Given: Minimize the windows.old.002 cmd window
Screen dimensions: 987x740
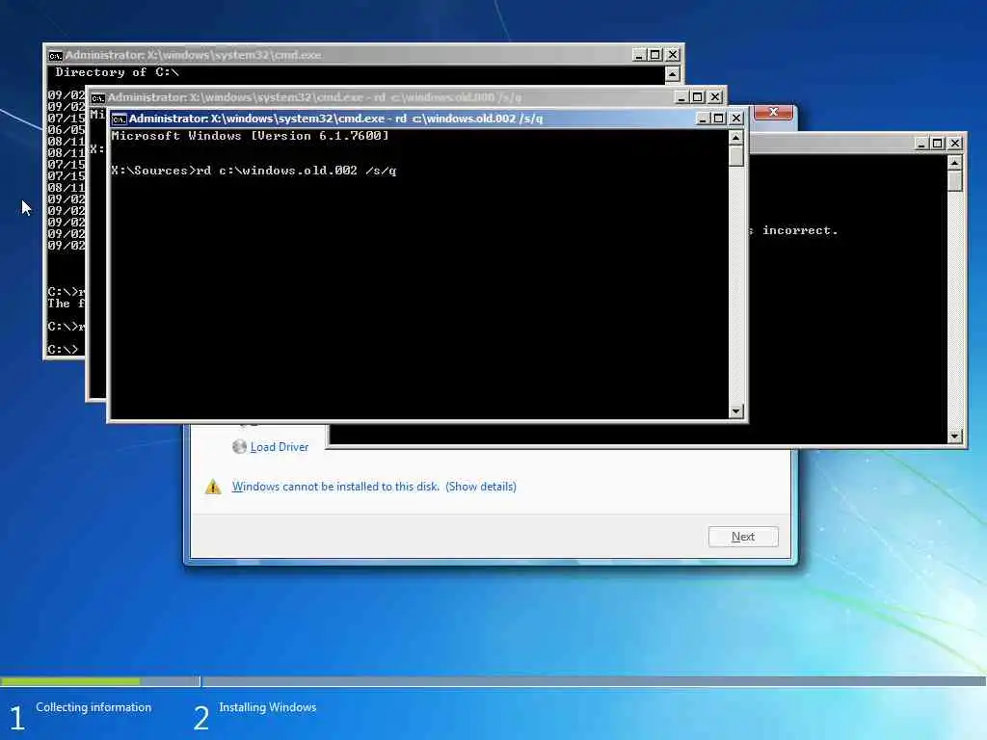Looking at the screenshot, I should (703, 119).
